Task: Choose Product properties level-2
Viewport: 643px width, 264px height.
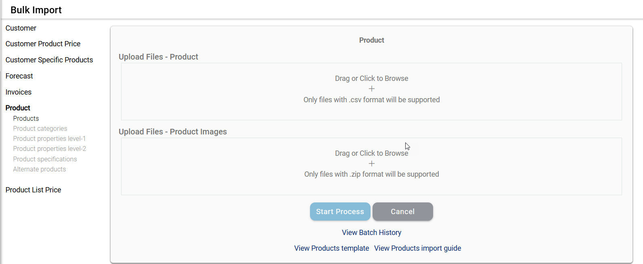Action: pos(50,148)
